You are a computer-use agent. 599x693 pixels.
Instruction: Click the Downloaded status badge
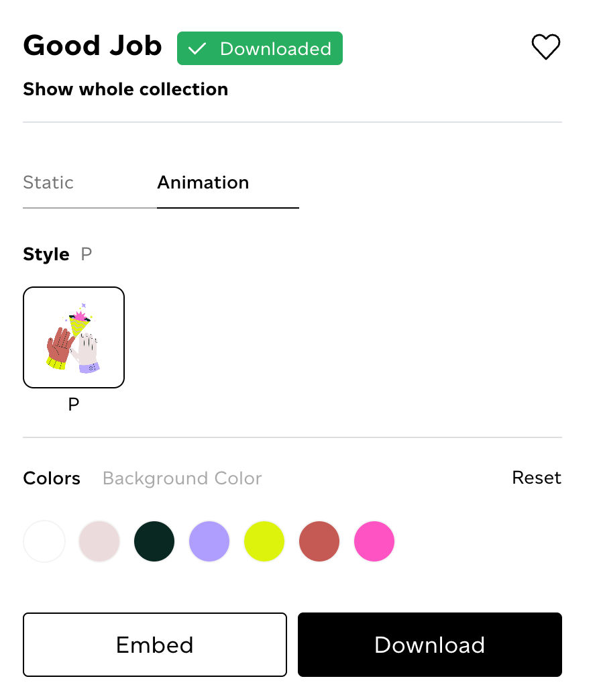(260, 48)
